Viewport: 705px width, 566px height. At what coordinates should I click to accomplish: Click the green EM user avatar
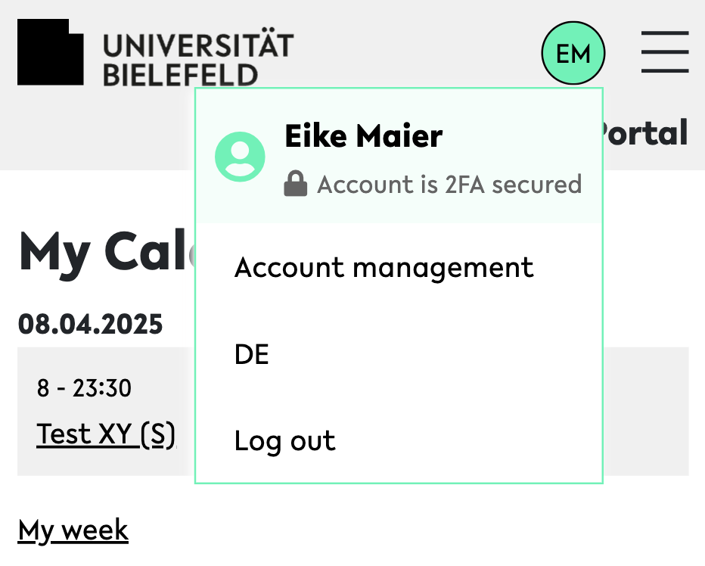click(x=573, y=54)
